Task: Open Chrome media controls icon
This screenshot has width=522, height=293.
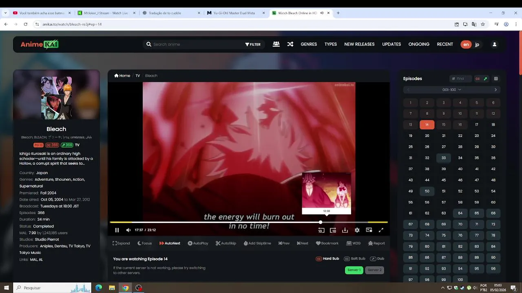Action: (x=496, y=24)
